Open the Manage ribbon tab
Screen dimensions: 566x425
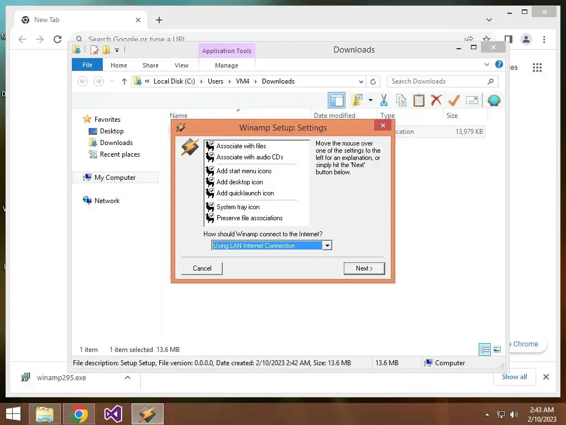pyautogui.click(x=227, y=65)
